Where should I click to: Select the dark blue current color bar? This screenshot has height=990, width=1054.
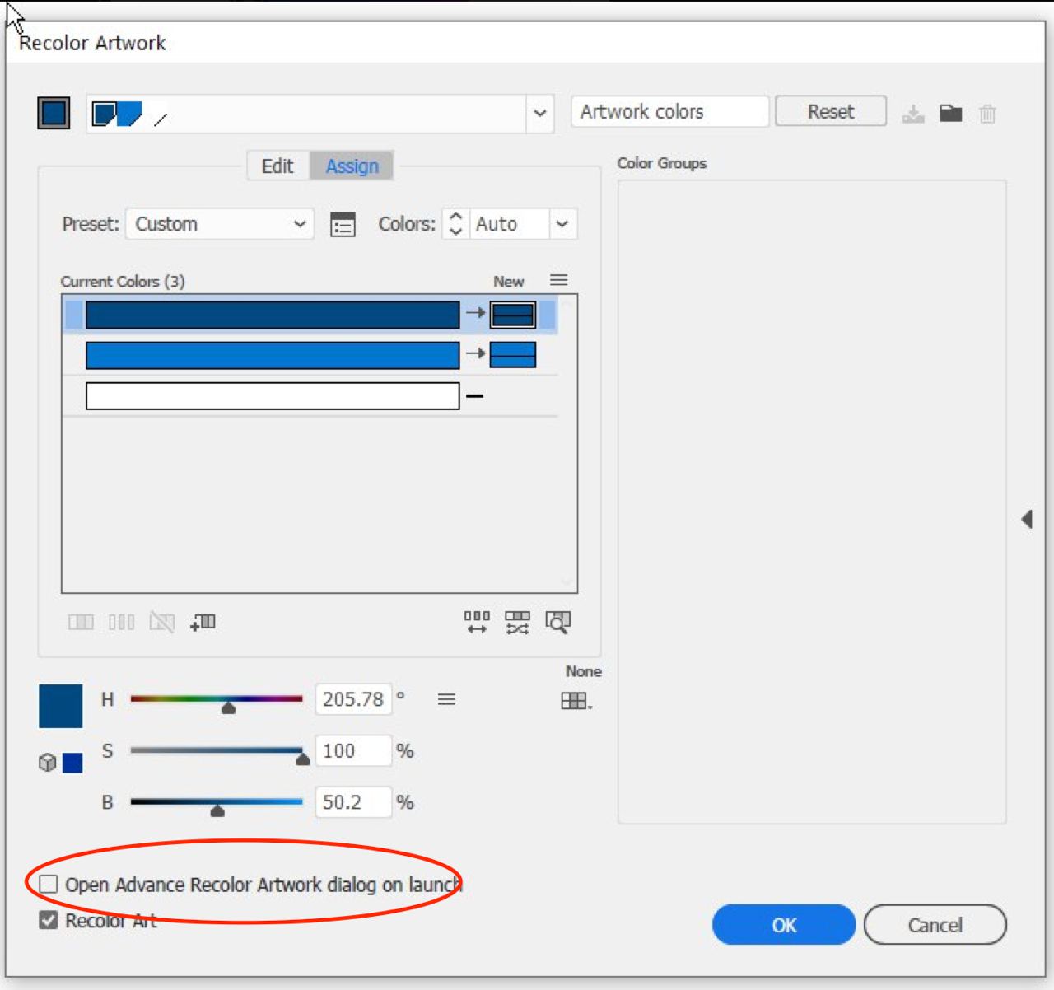click(273, 315)
